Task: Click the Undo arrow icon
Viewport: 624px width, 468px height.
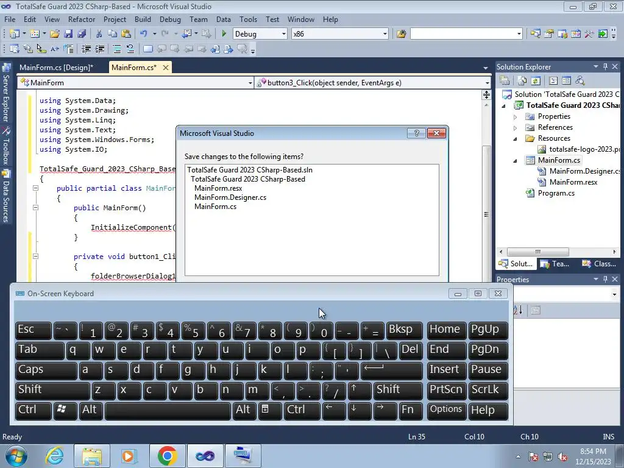Action: pyautogui.click(x=144, y=34)
